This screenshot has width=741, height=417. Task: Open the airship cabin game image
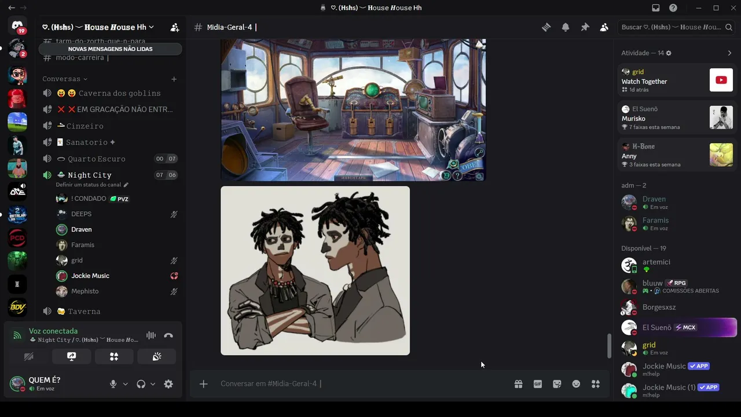pos(353,110)
